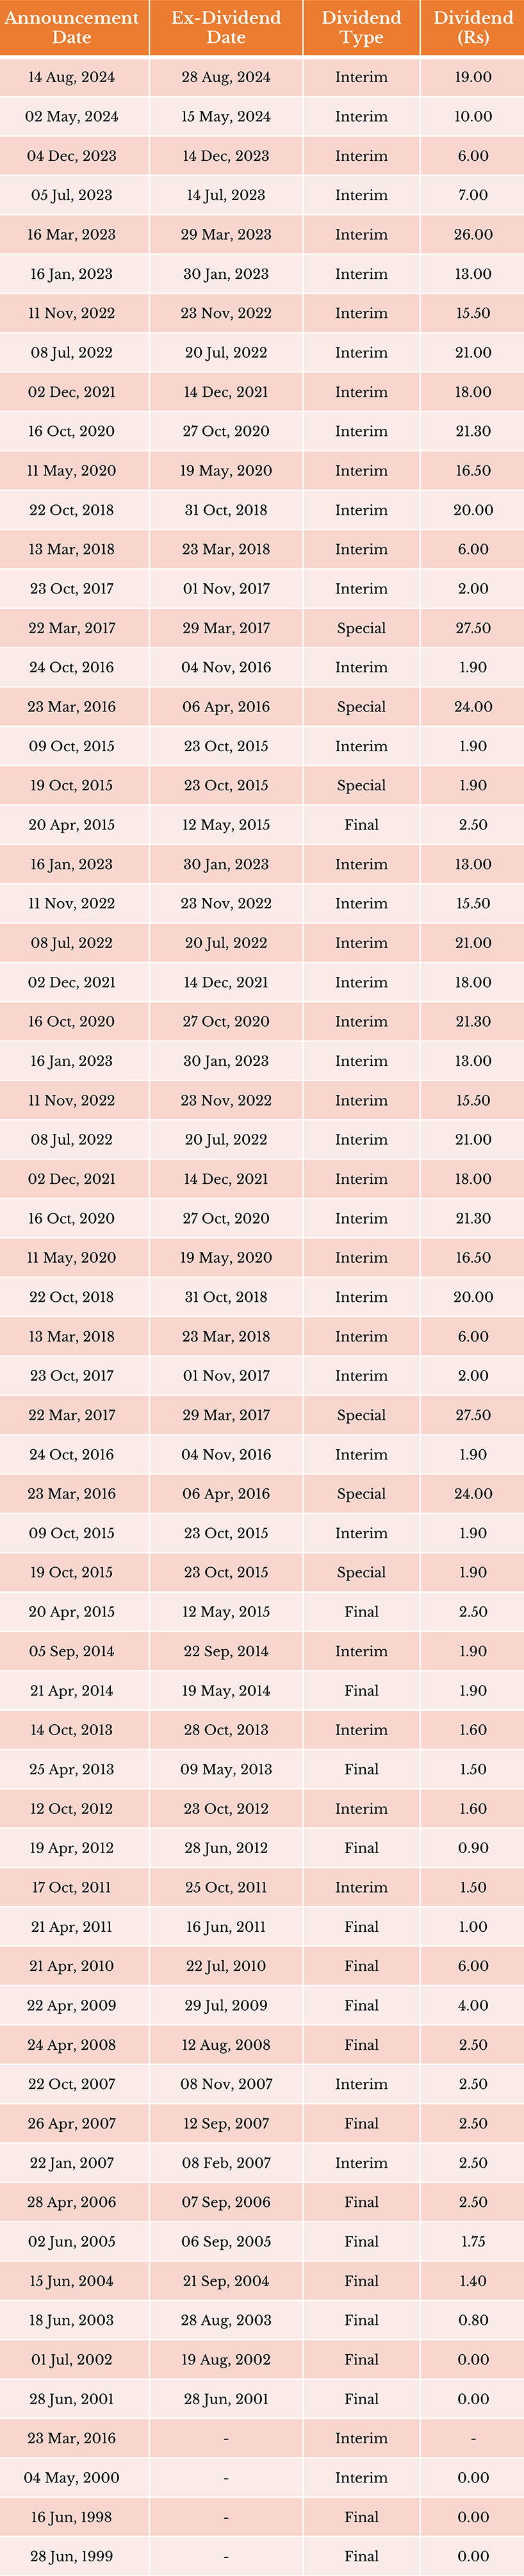
Task: Select the 28 Jun, 2012 ex-dividend date
Action: [226, 1848]
